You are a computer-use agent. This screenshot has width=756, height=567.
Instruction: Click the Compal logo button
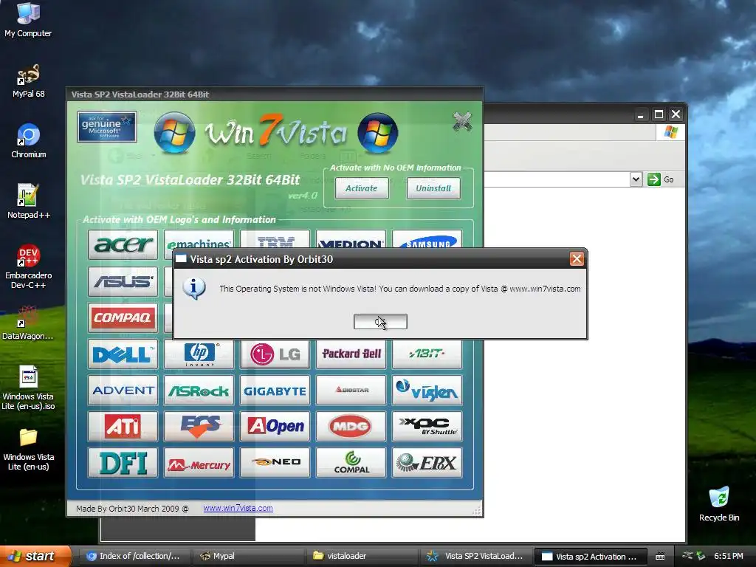coord(351,462)
